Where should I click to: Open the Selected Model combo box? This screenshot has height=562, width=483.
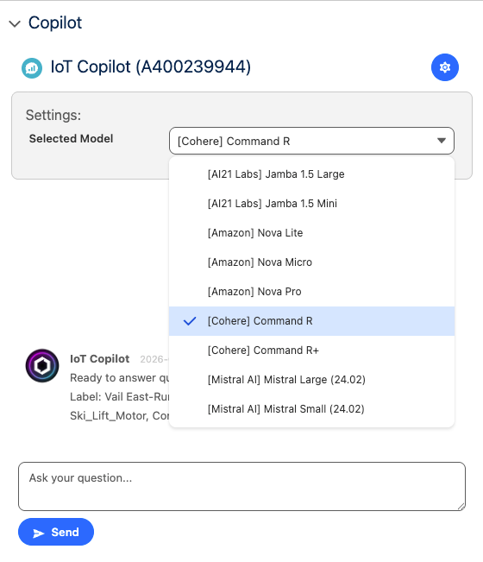pos(311,141)
